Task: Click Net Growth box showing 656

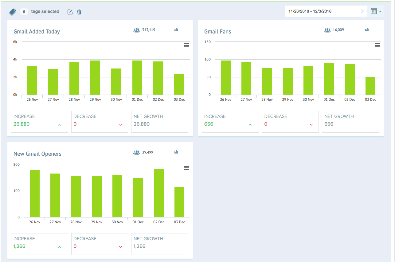Action: tap(350, 122)
